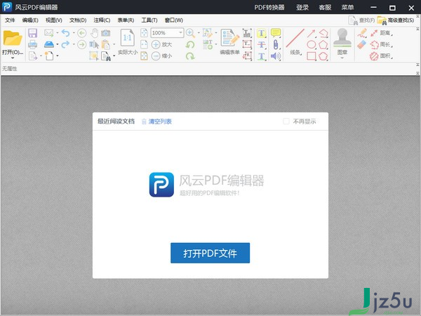The image size is (421, 316).
Task: Select the 面积 area measure tool
Action: tap(381, 56)
